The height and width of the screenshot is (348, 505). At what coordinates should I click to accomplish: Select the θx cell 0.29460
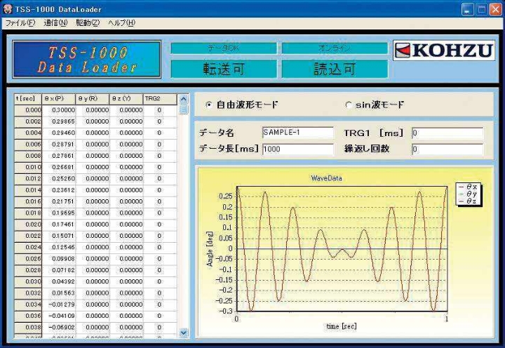(x=59, y=133)
